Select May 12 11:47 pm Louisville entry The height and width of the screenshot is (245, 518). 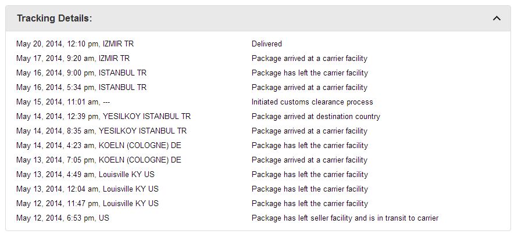click(87, 203)
